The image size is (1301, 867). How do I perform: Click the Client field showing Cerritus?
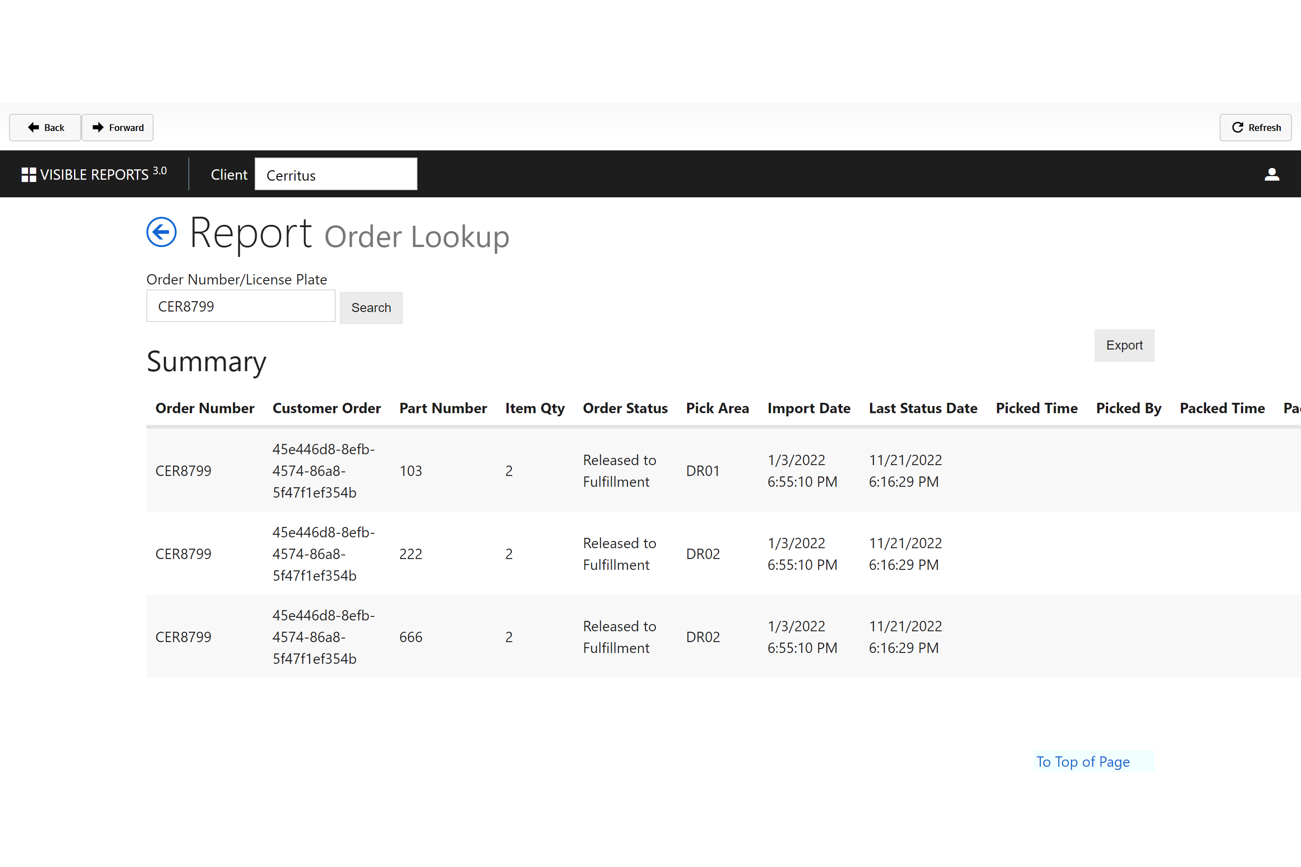tap(336, 173)
